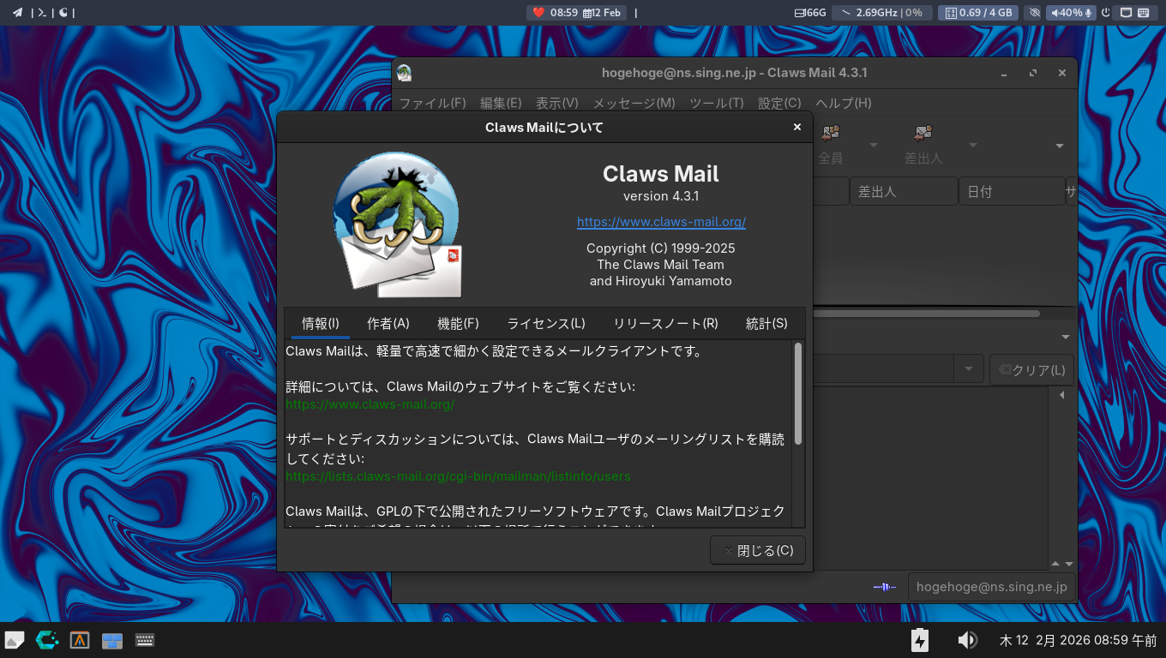
Task: Open the 表示(V) menu
Action: [x=557, y=103]
